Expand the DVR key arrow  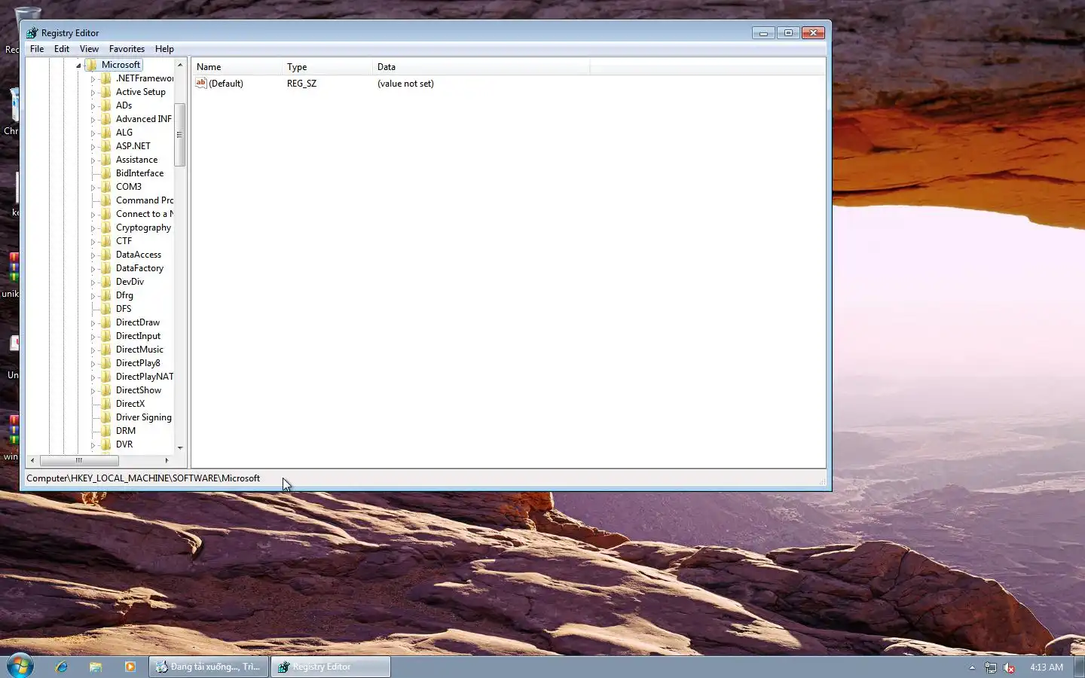(x=93, y=445)
